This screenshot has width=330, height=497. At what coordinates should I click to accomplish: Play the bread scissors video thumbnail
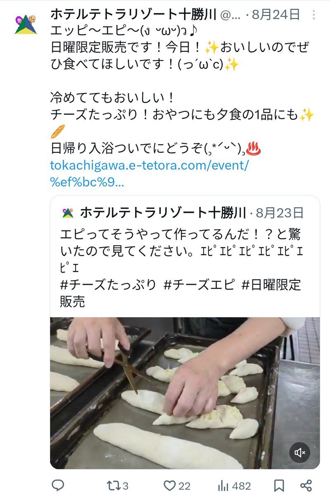tap(185, 393)
